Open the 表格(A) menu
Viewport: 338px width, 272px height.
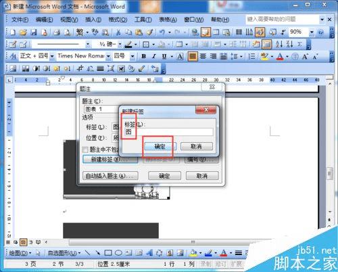168,20
